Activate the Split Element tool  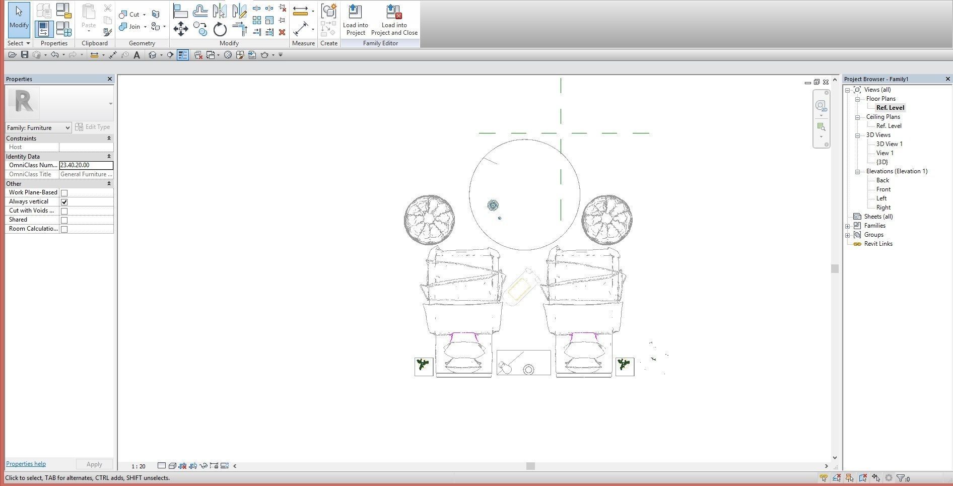(257, 8)
